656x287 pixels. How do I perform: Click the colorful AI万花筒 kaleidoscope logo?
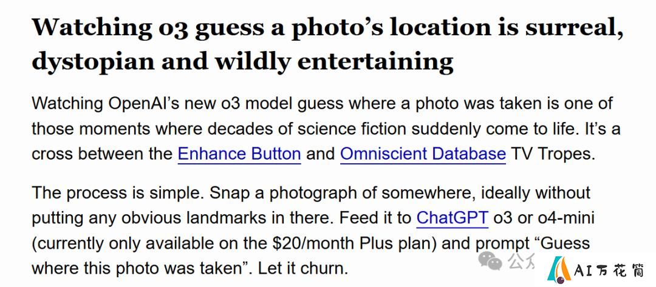coord(559,269)
